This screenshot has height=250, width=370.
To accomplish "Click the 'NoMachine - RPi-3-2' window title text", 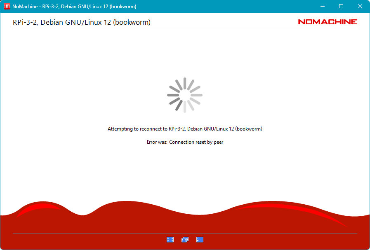I will click(74, 7).
